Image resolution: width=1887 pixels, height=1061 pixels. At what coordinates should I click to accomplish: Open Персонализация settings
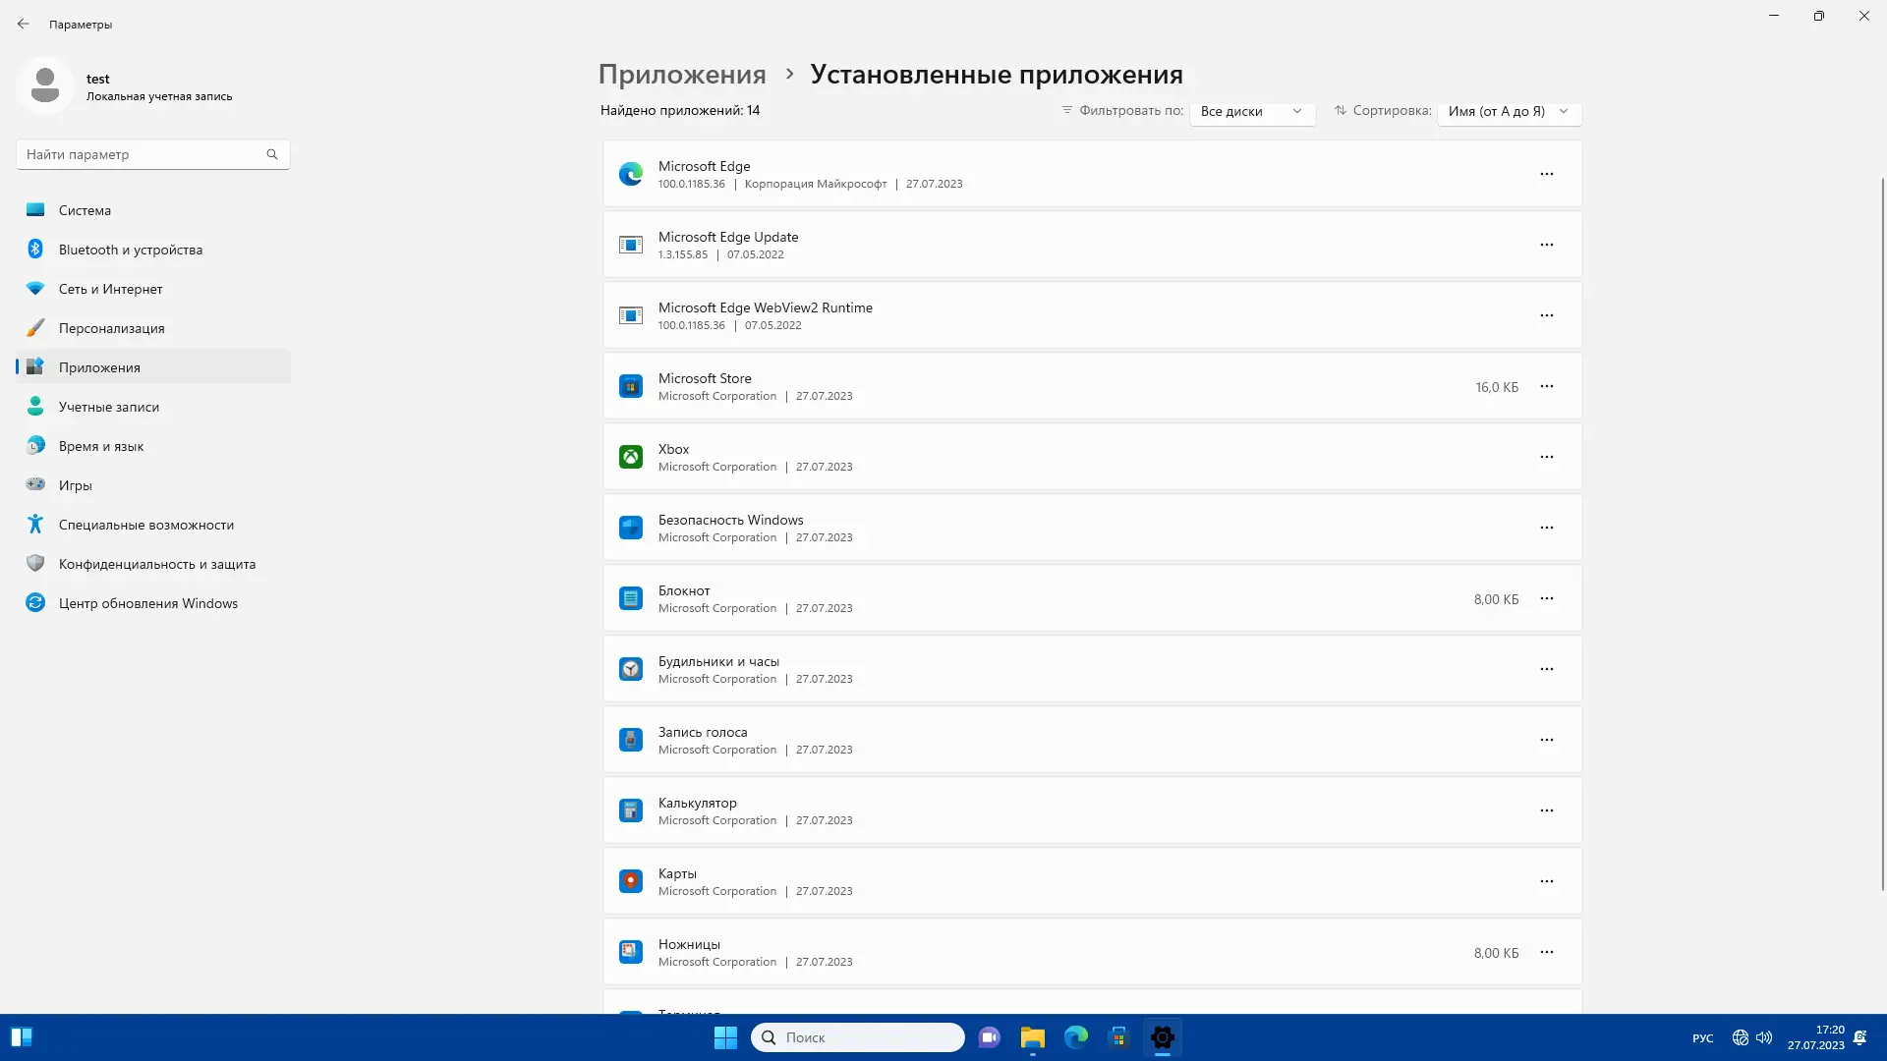(x=111, y=328)
